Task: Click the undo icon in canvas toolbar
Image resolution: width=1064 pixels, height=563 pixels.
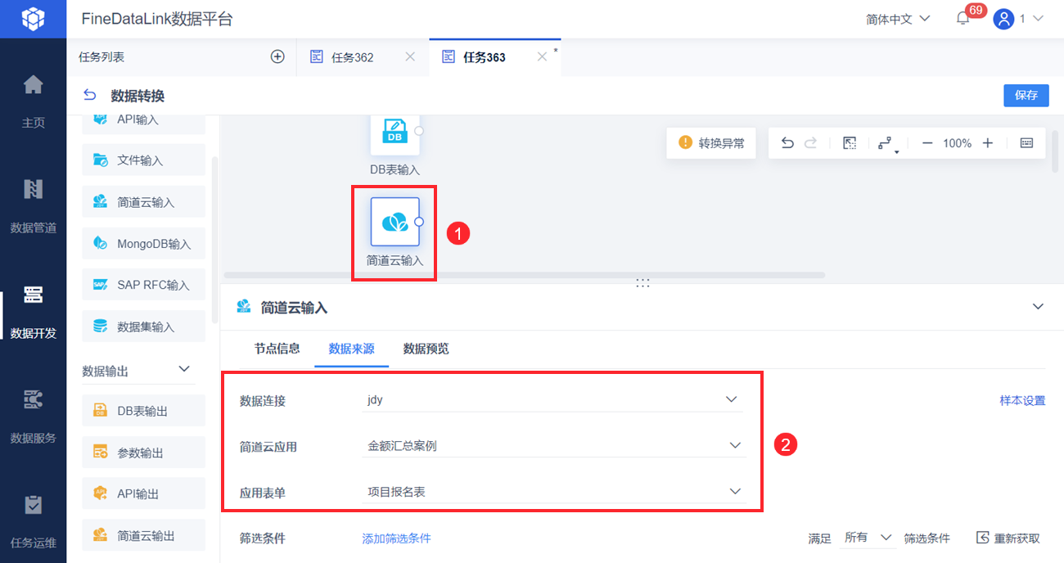Action: point(787,143)
